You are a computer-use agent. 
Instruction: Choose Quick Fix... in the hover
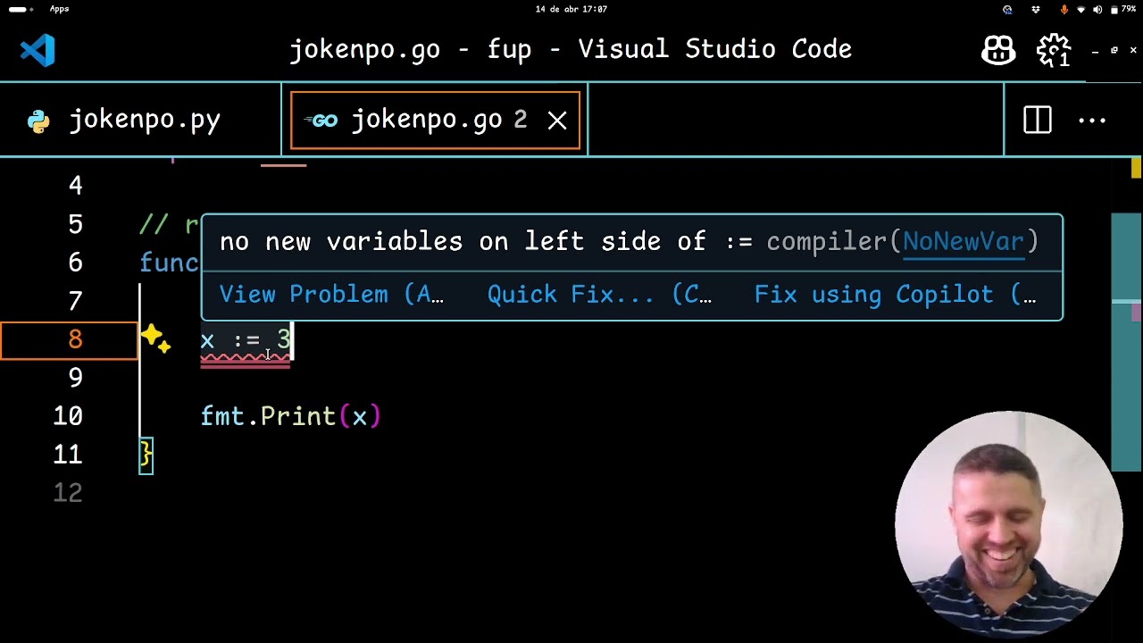point(599,295)
